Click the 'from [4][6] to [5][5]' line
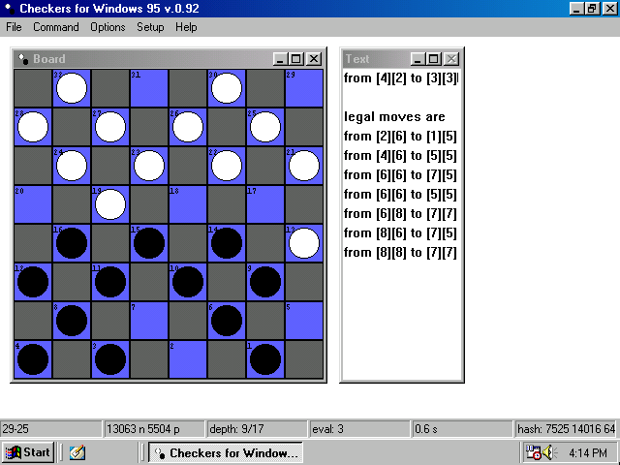Screen dimensions: 620x465 [x=400, y=156]
